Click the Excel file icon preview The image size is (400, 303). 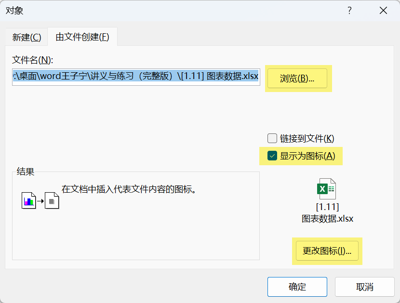[327, 189]
